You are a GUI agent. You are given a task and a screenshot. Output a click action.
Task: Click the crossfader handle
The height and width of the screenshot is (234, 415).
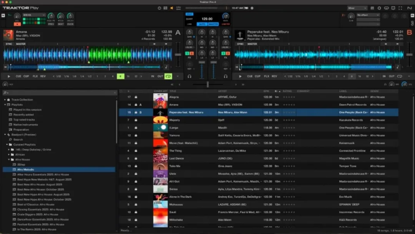tap(207, 84)
